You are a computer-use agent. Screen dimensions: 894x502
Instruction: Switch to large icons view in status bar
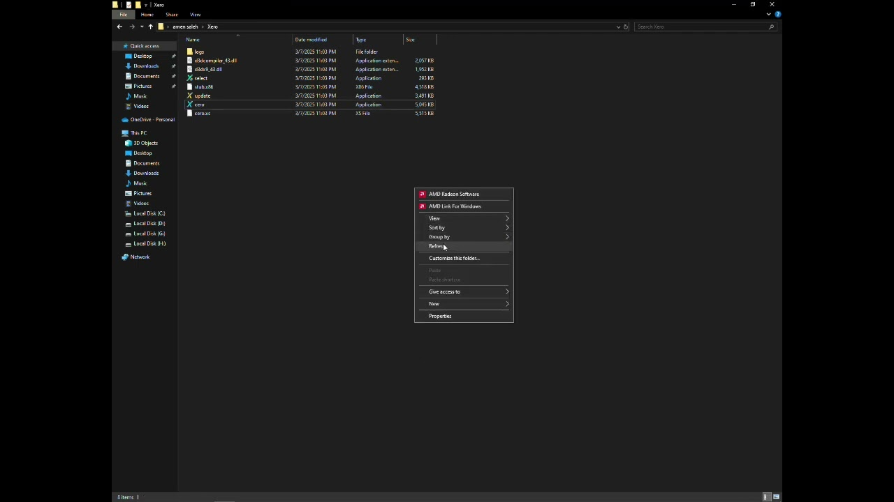776,497
